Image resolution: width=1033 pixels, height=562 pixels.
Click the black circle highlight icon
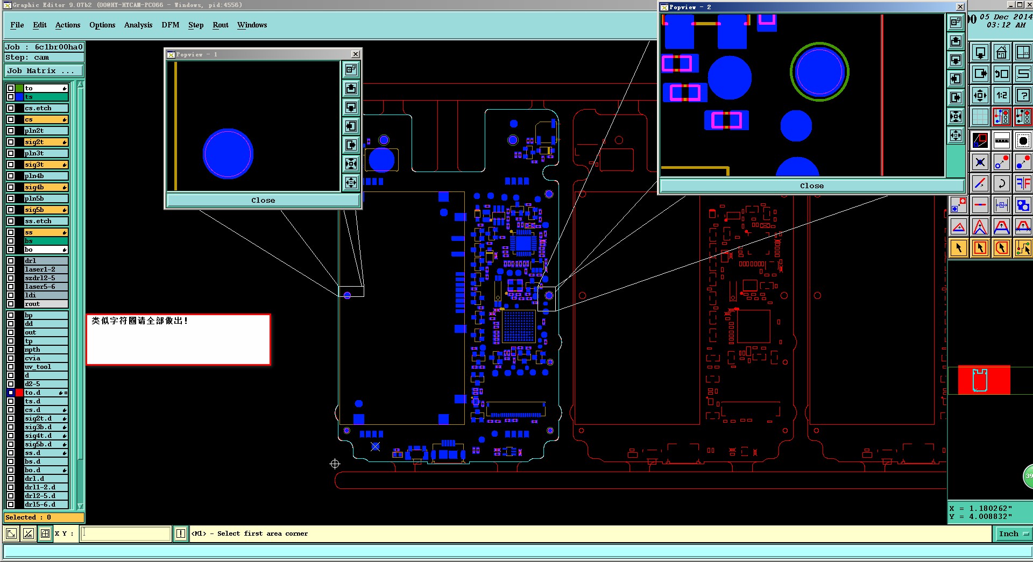point(1022,141)
